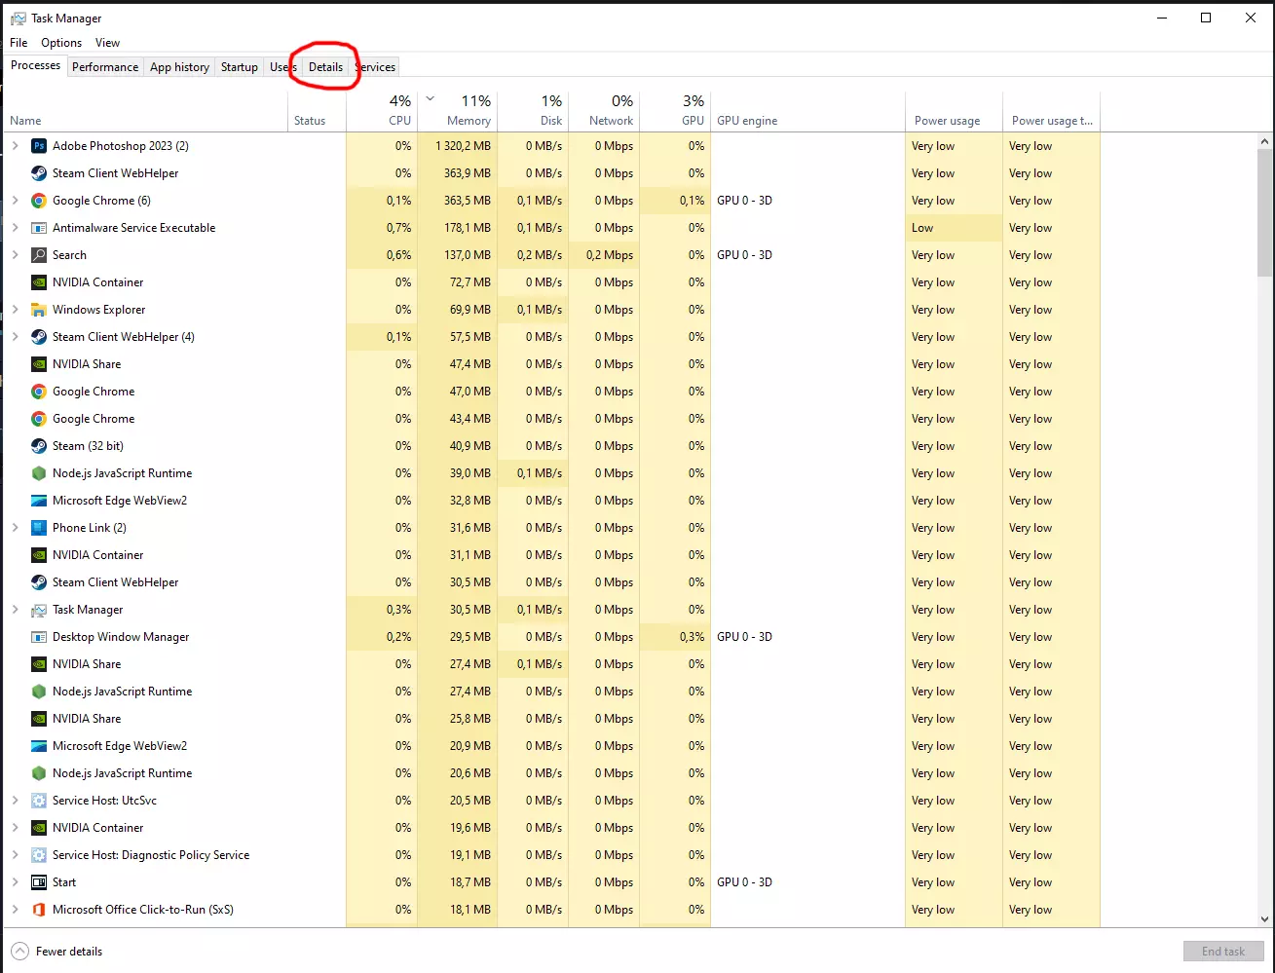Viewport: 1275px width, 973px height.
Task: Click the Steam (32 bit) icon
Action: [x=39, y=446]
